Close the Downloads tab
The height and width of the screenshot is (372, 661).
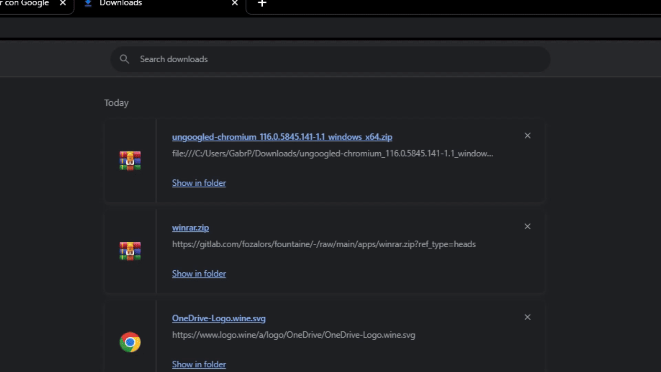pos(235,3)
